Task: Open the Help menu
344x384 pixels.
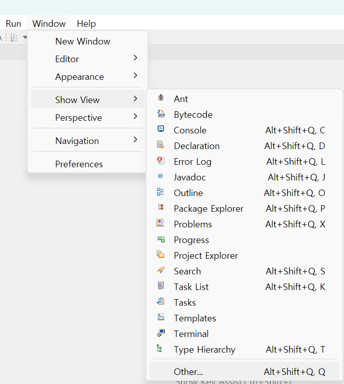Action: (x=86, y=24)
